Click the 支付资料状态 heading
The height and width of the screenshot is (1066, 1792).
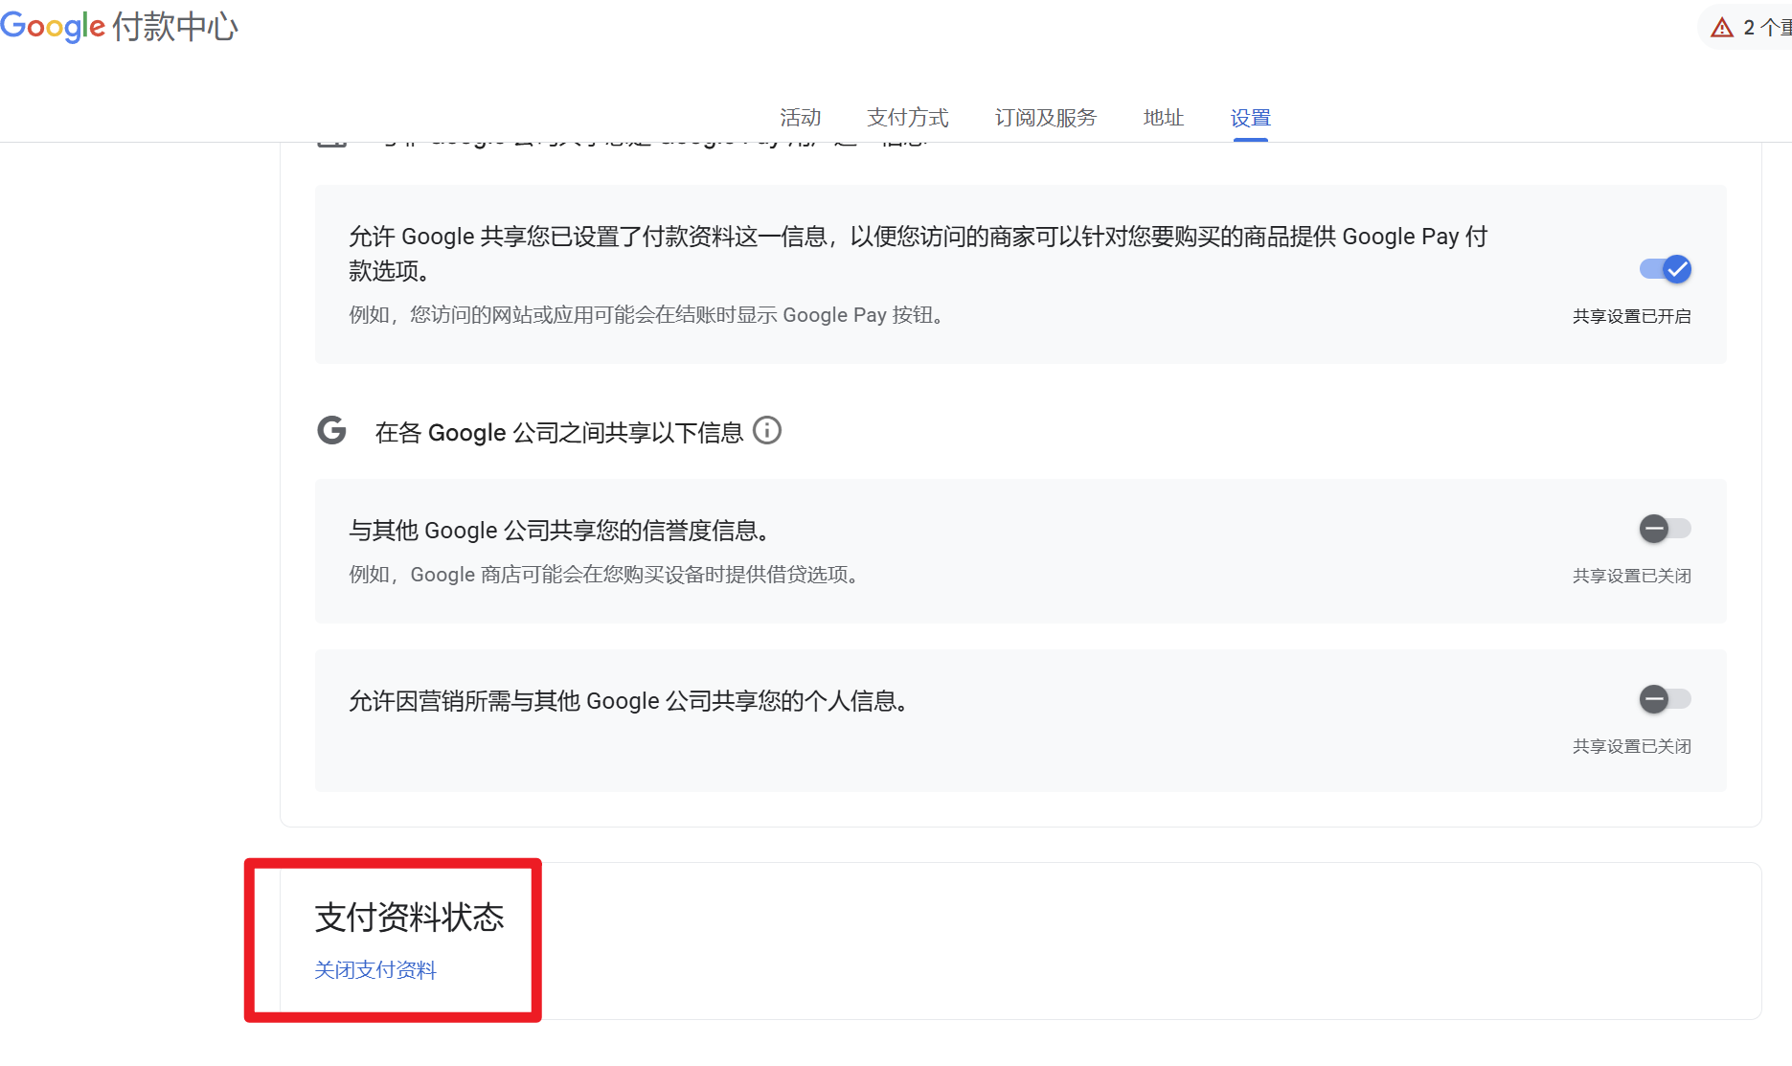(x=410, y=918)
